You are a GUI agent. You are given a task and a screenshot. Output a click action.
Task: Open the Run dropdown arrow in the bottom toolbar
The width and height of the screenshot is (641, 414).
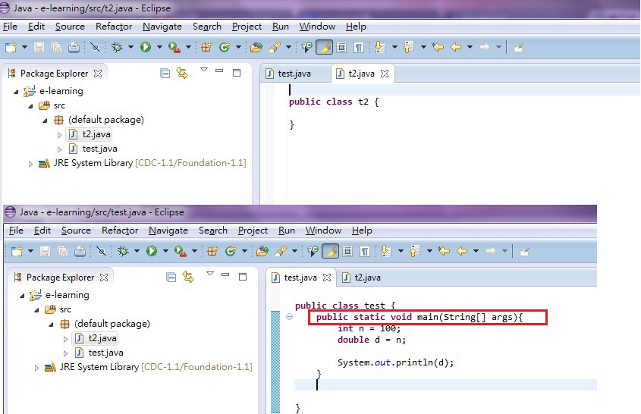tap(165, 251)
